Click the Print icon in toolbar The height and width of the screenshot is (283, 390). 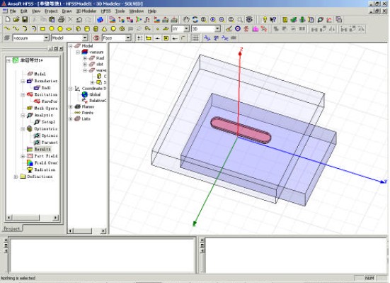pyautogui.click(x=61, y=20)
